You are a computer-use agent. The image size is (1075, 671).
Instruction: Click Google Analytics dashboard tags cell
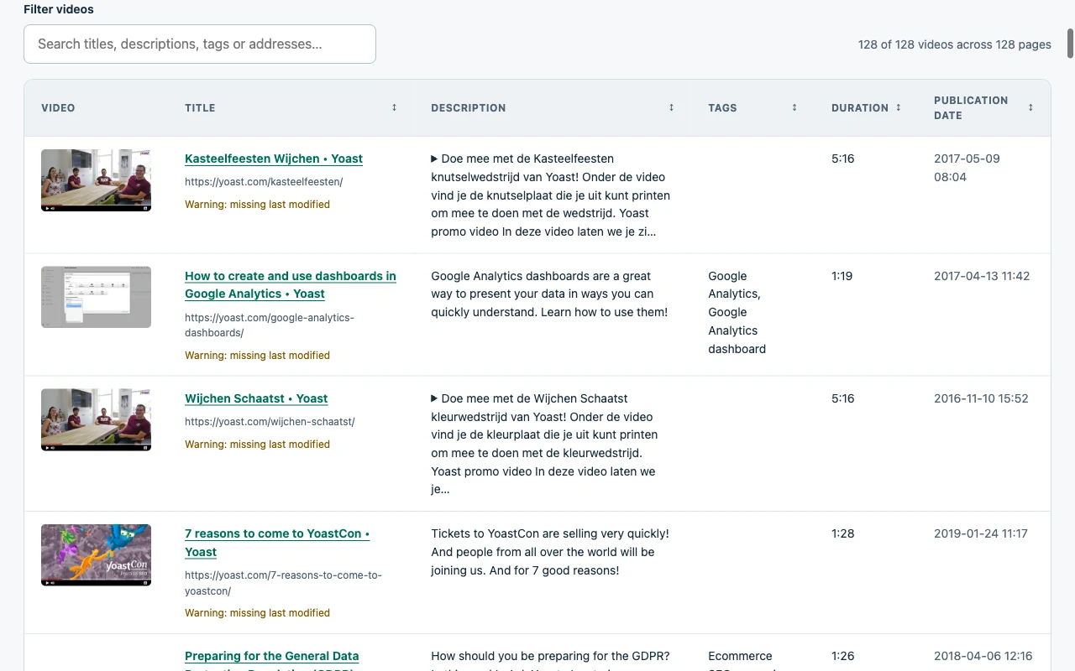[737, 312]
